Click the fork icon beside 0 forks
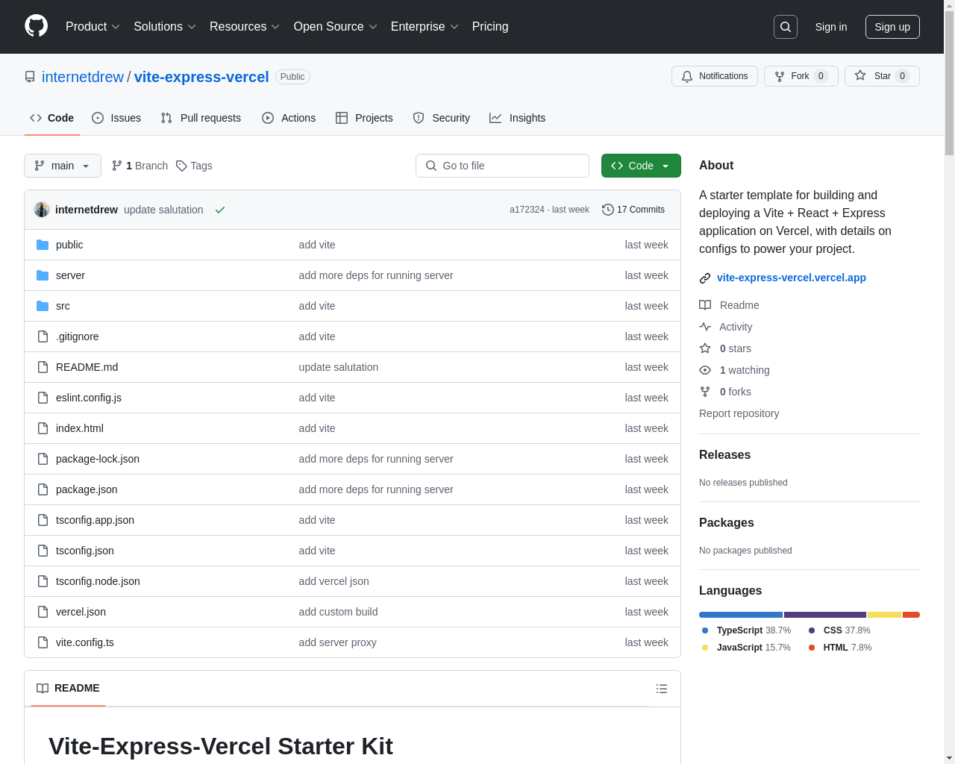This screenshot has width=955, height=764. [x=705, y=392]
